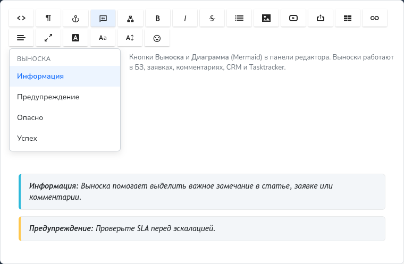Click the text mentioning Mermaid and Tasktracker
The image size is (404, 264).
(261, 62)
